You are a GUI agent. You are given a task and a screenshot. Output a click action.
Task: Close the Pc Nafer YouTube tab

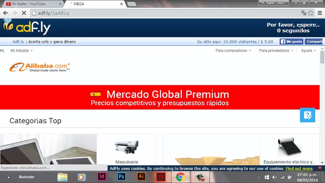pyautogui.click(x=60, y=4)
